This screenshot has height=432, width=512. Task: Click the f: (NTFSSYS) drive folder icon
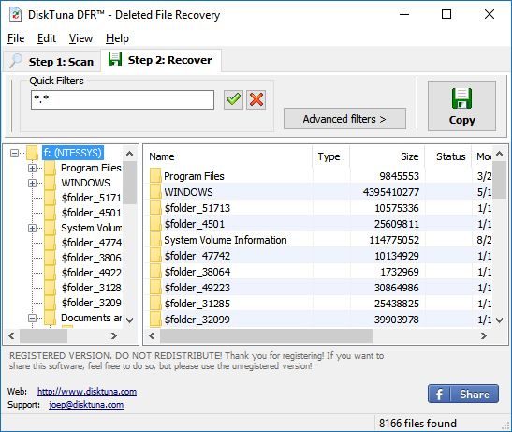(x=32, y=153)
